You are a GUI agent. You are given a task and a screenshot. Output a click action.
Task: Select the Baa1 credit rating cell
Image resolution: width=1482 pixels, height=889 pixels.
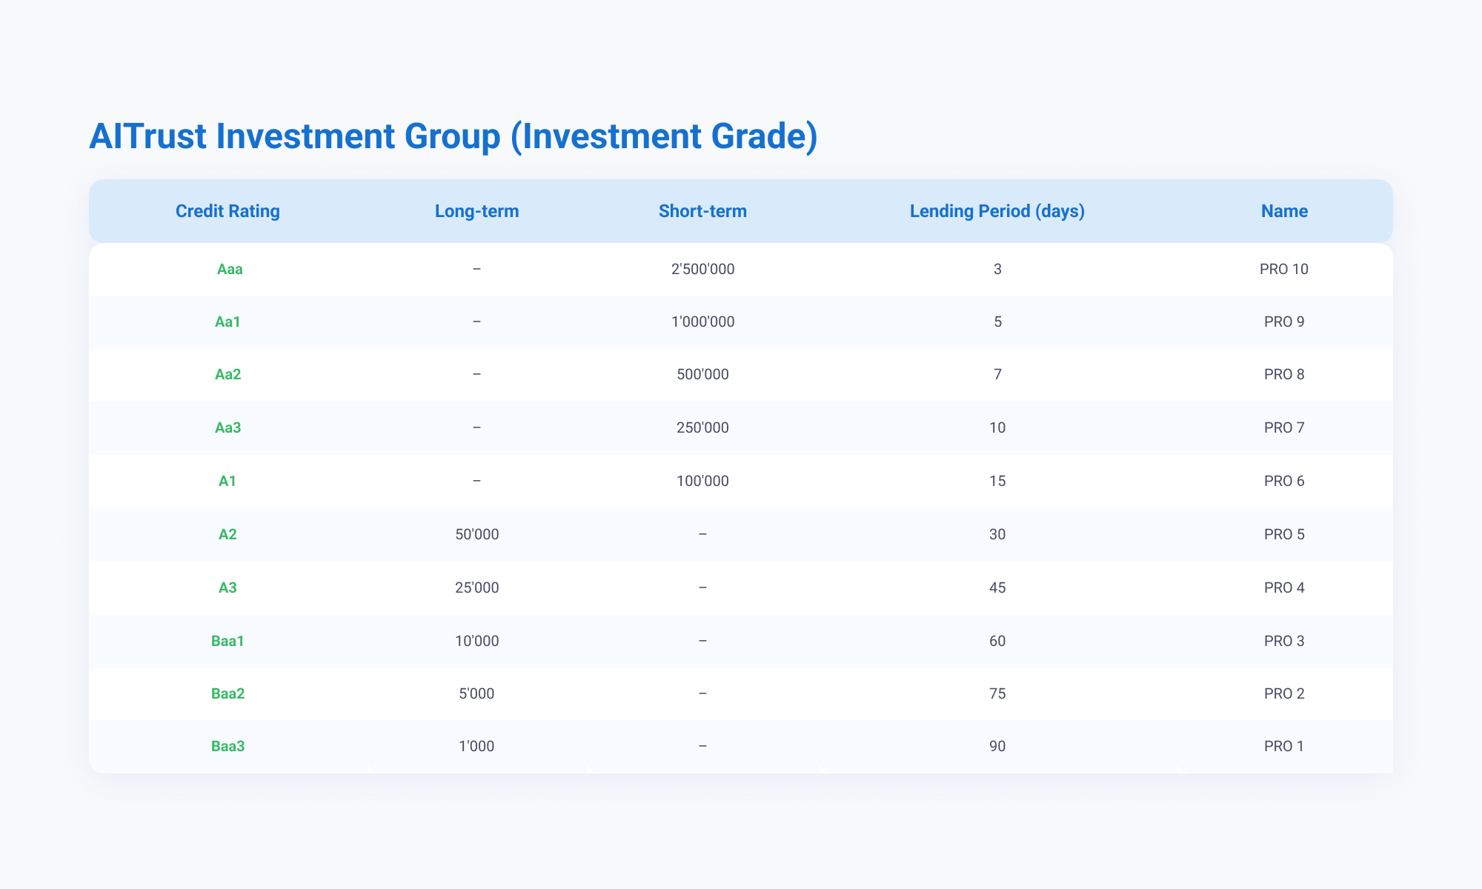(228, 641)
